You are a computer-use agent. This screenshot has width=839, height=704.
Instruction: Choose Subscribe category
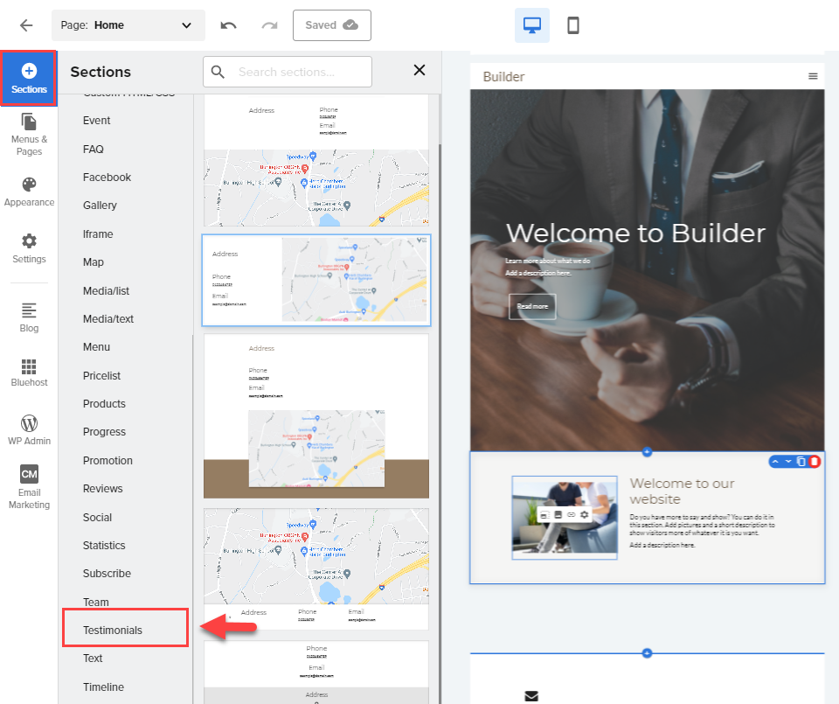coord(107,574)
